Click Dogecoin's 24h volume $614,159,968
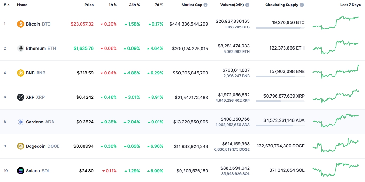The height and width of the screenshot is (182, 365). point(236,143)
